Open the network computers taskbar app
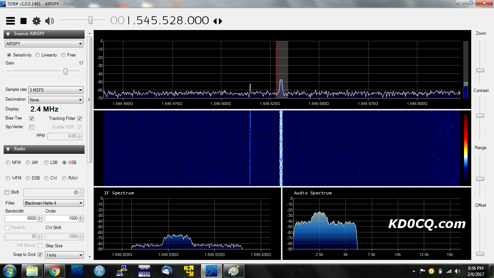494x278 pixels. coord(122,271)
